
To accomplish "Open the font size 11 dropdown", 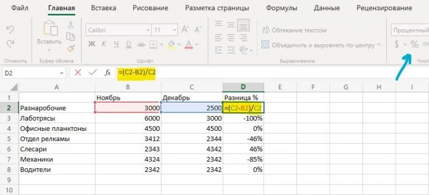I will click(x=175, y=30).
